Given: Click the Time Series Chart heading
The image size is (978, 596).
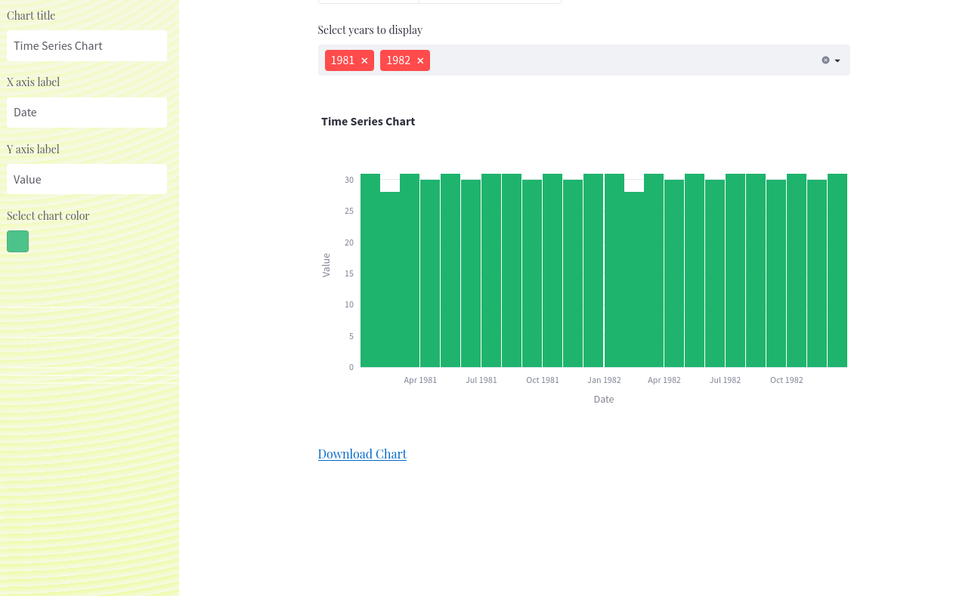Looking at the screenshot, I should click(x=368, y=121).
